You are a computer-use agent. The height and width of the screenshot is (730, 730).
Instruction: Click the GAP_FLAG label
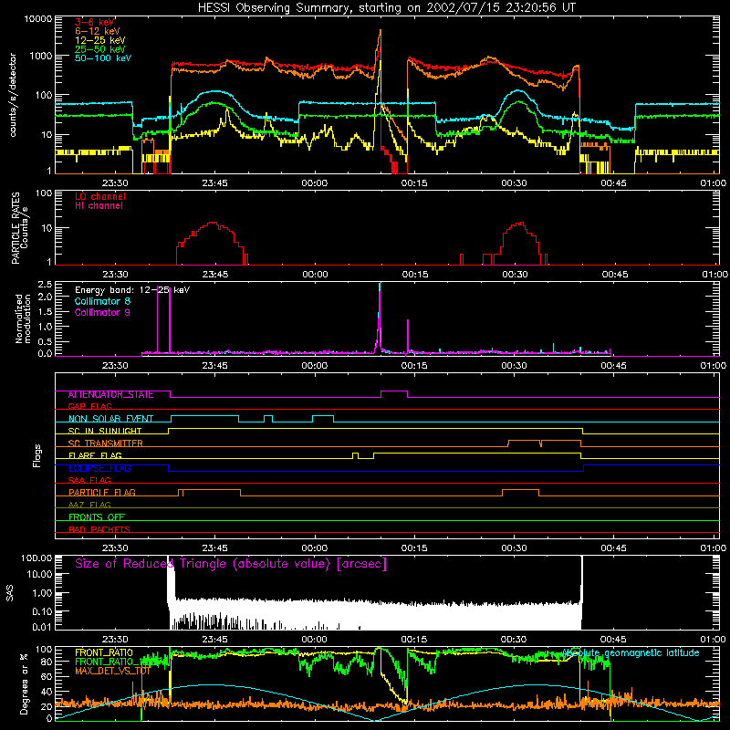(x=89, y=406)
